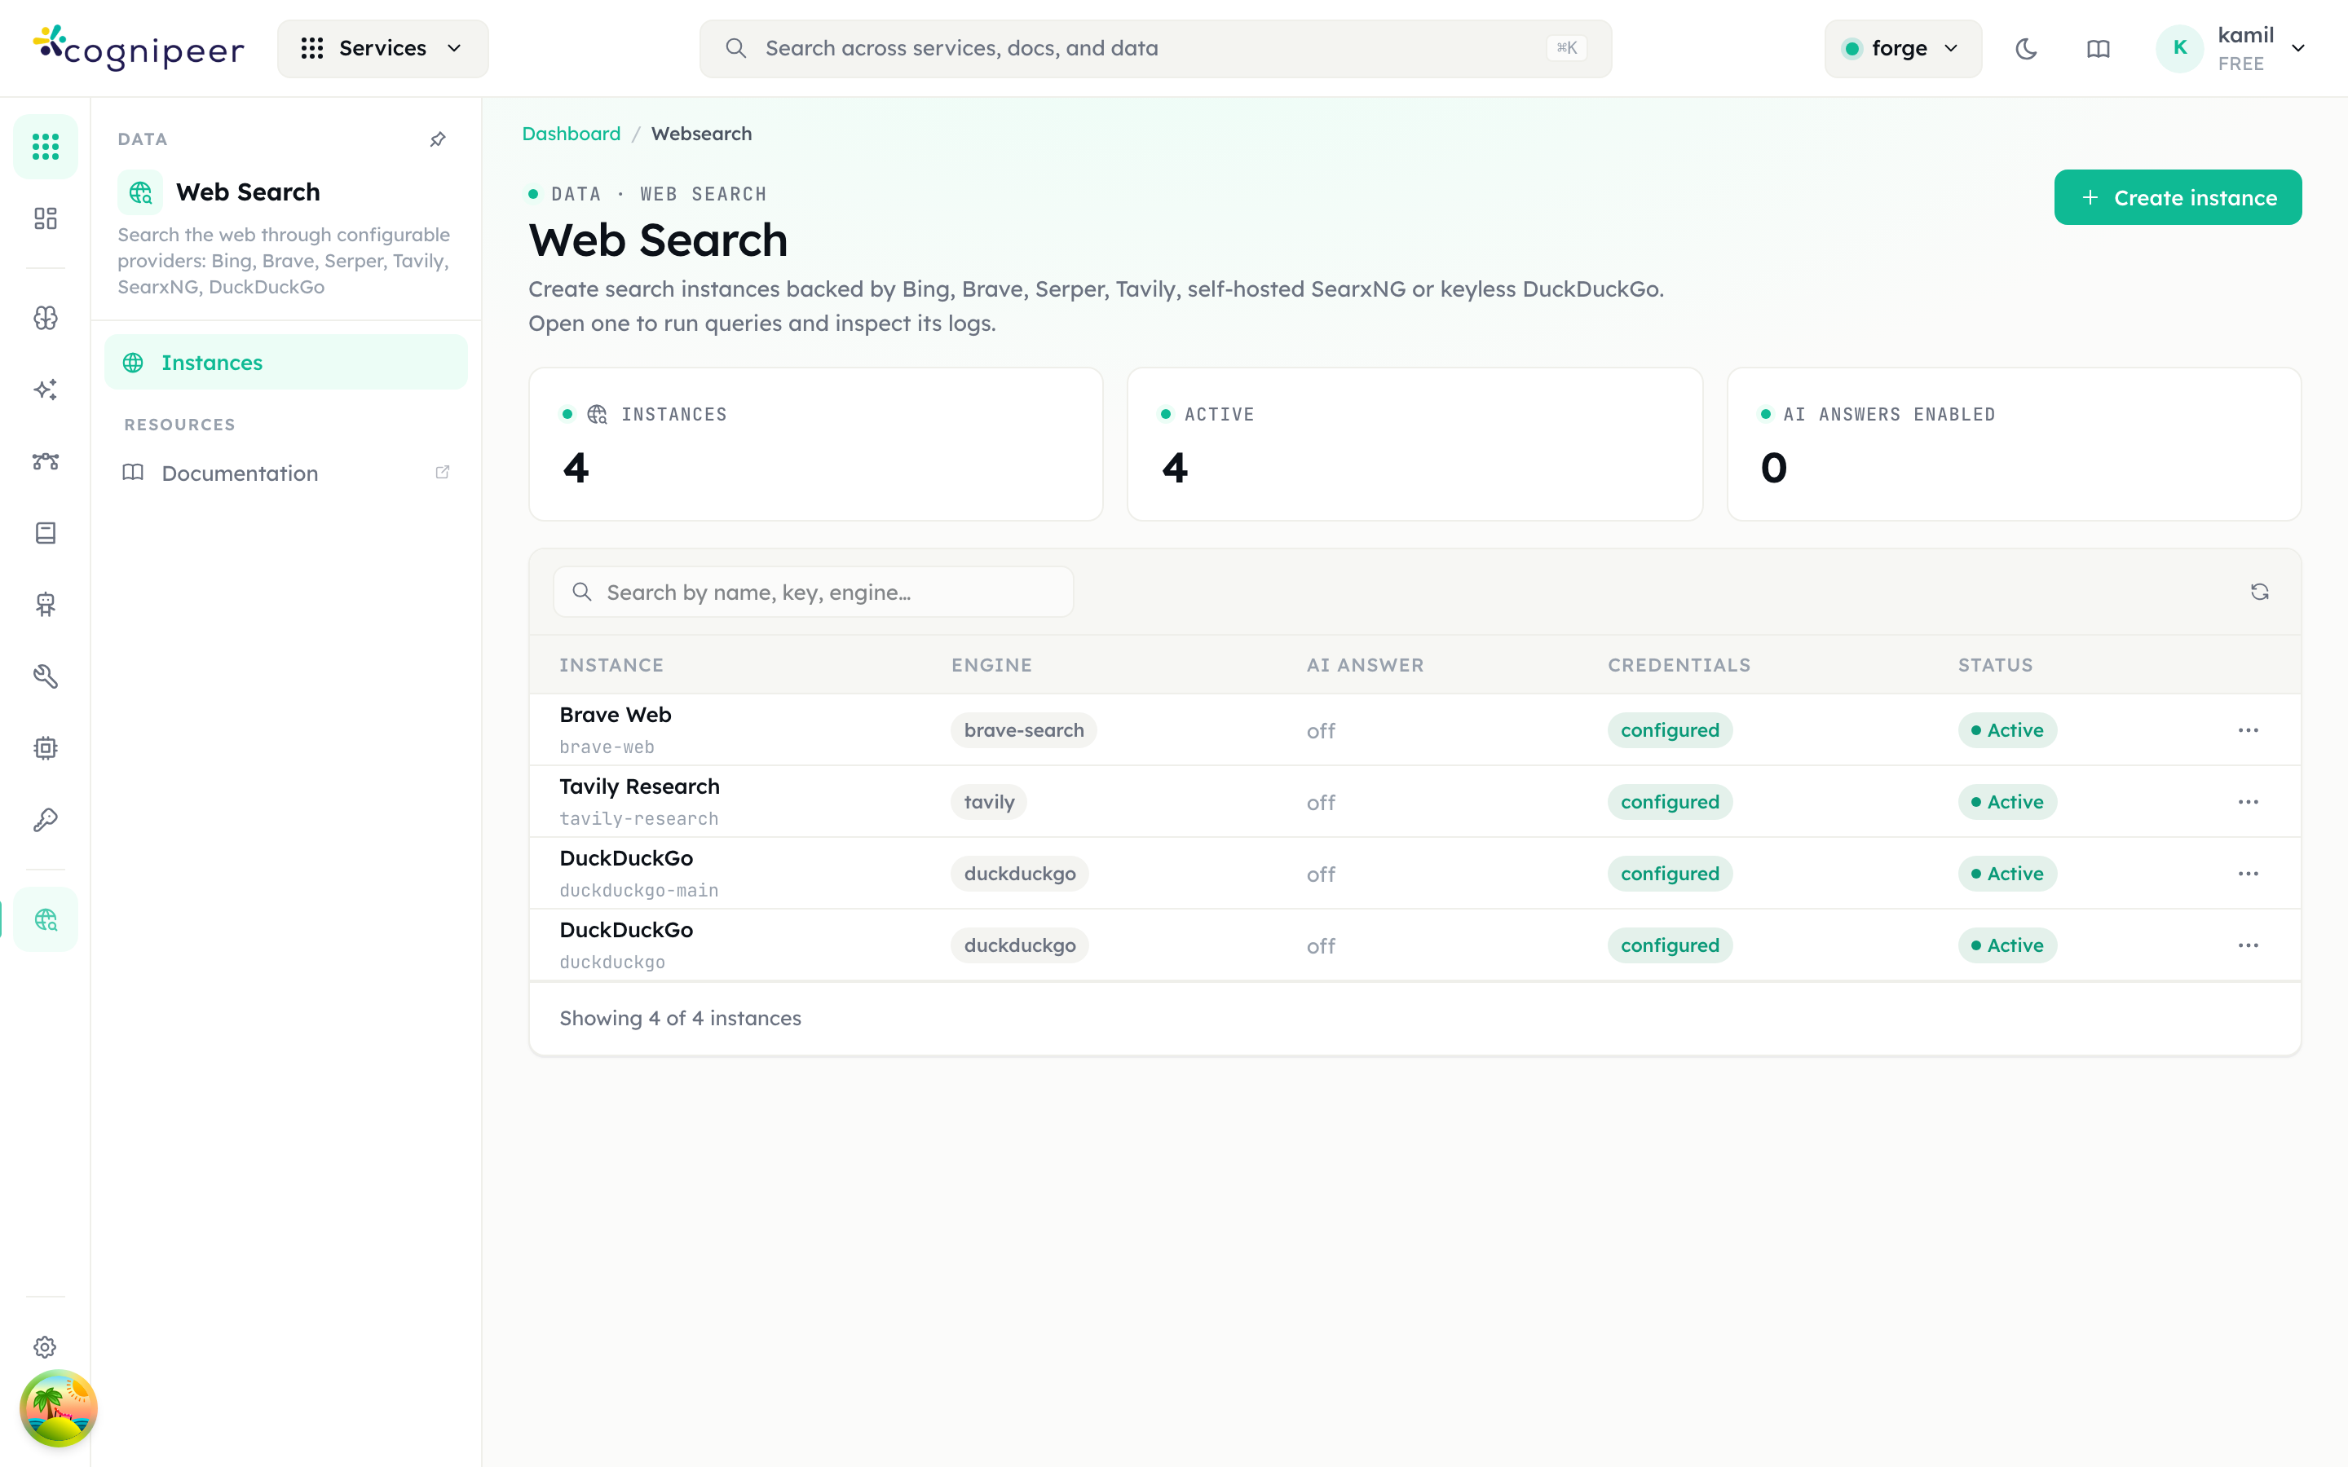Click the brave-web key text
This screenshot has height=1467, width=2348.
pyautogui.click(x=607, y=747)
